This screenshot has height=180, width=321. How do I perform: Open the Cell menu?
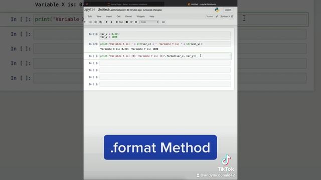118,16
